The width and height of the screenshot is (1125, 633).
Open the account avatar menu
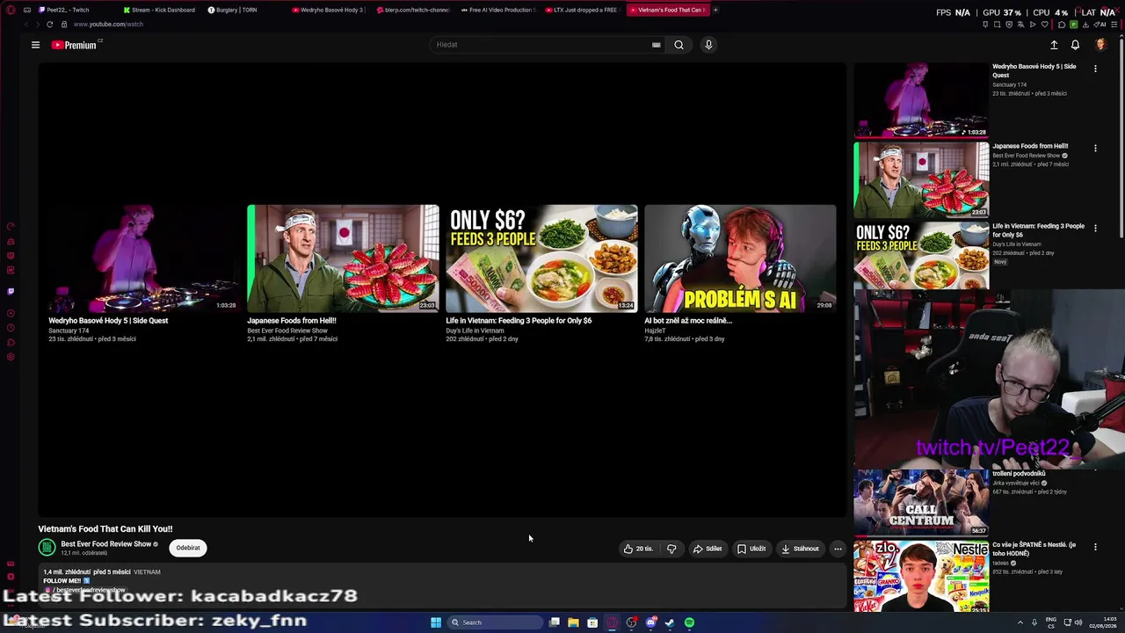(1100, 45)
